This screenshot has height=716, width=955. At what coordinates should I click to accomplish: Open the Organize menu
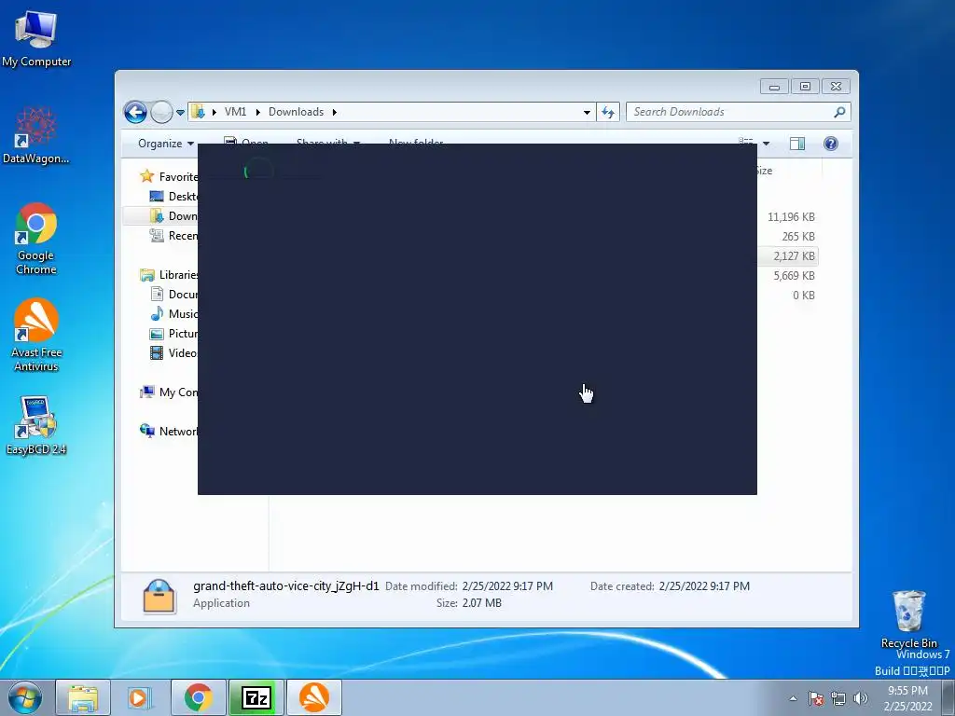(166, 144)
